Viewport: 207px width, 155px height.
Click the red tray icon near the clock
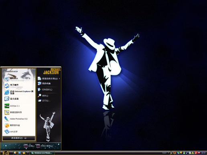(195, 153)
